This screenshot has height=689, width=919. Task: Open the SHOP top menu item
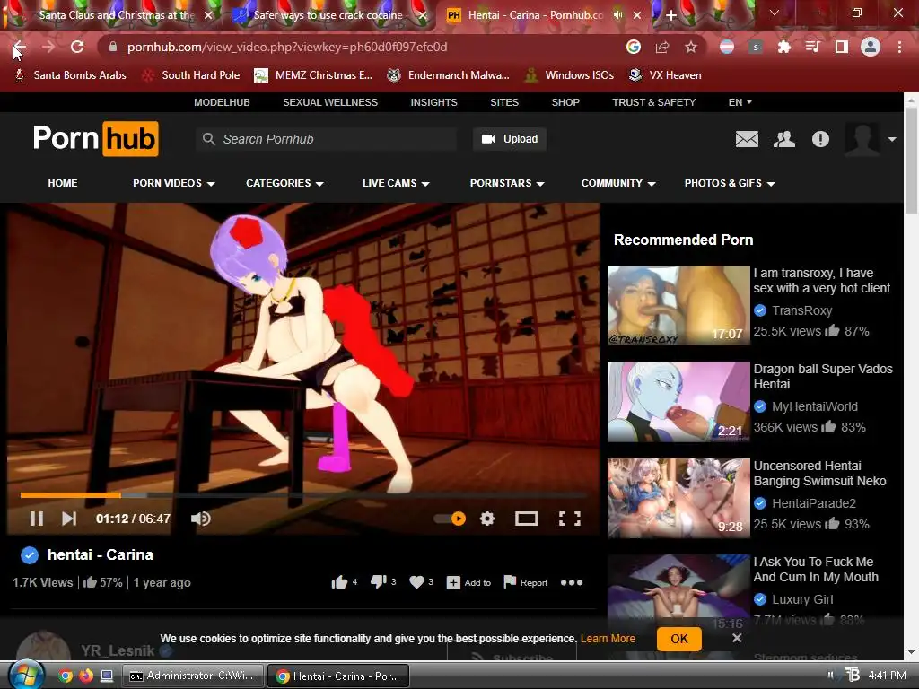565,102
